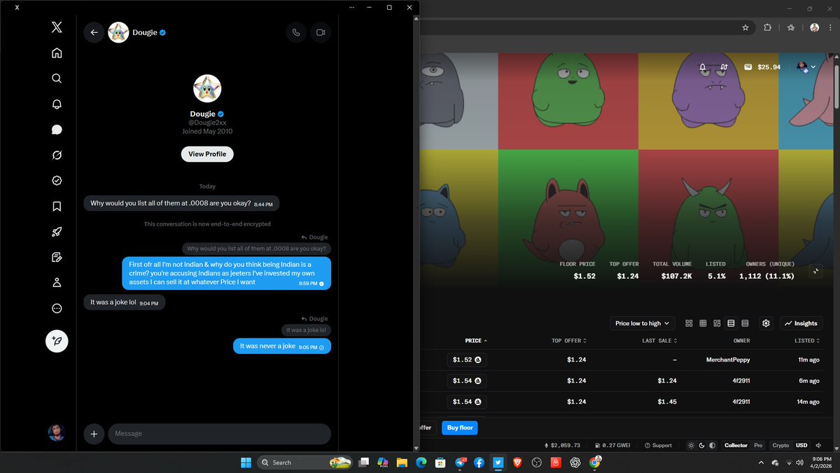840x473 pixels.
Task: Toggle the marketplace sound speaker icon
Action: tap(818, 446)
